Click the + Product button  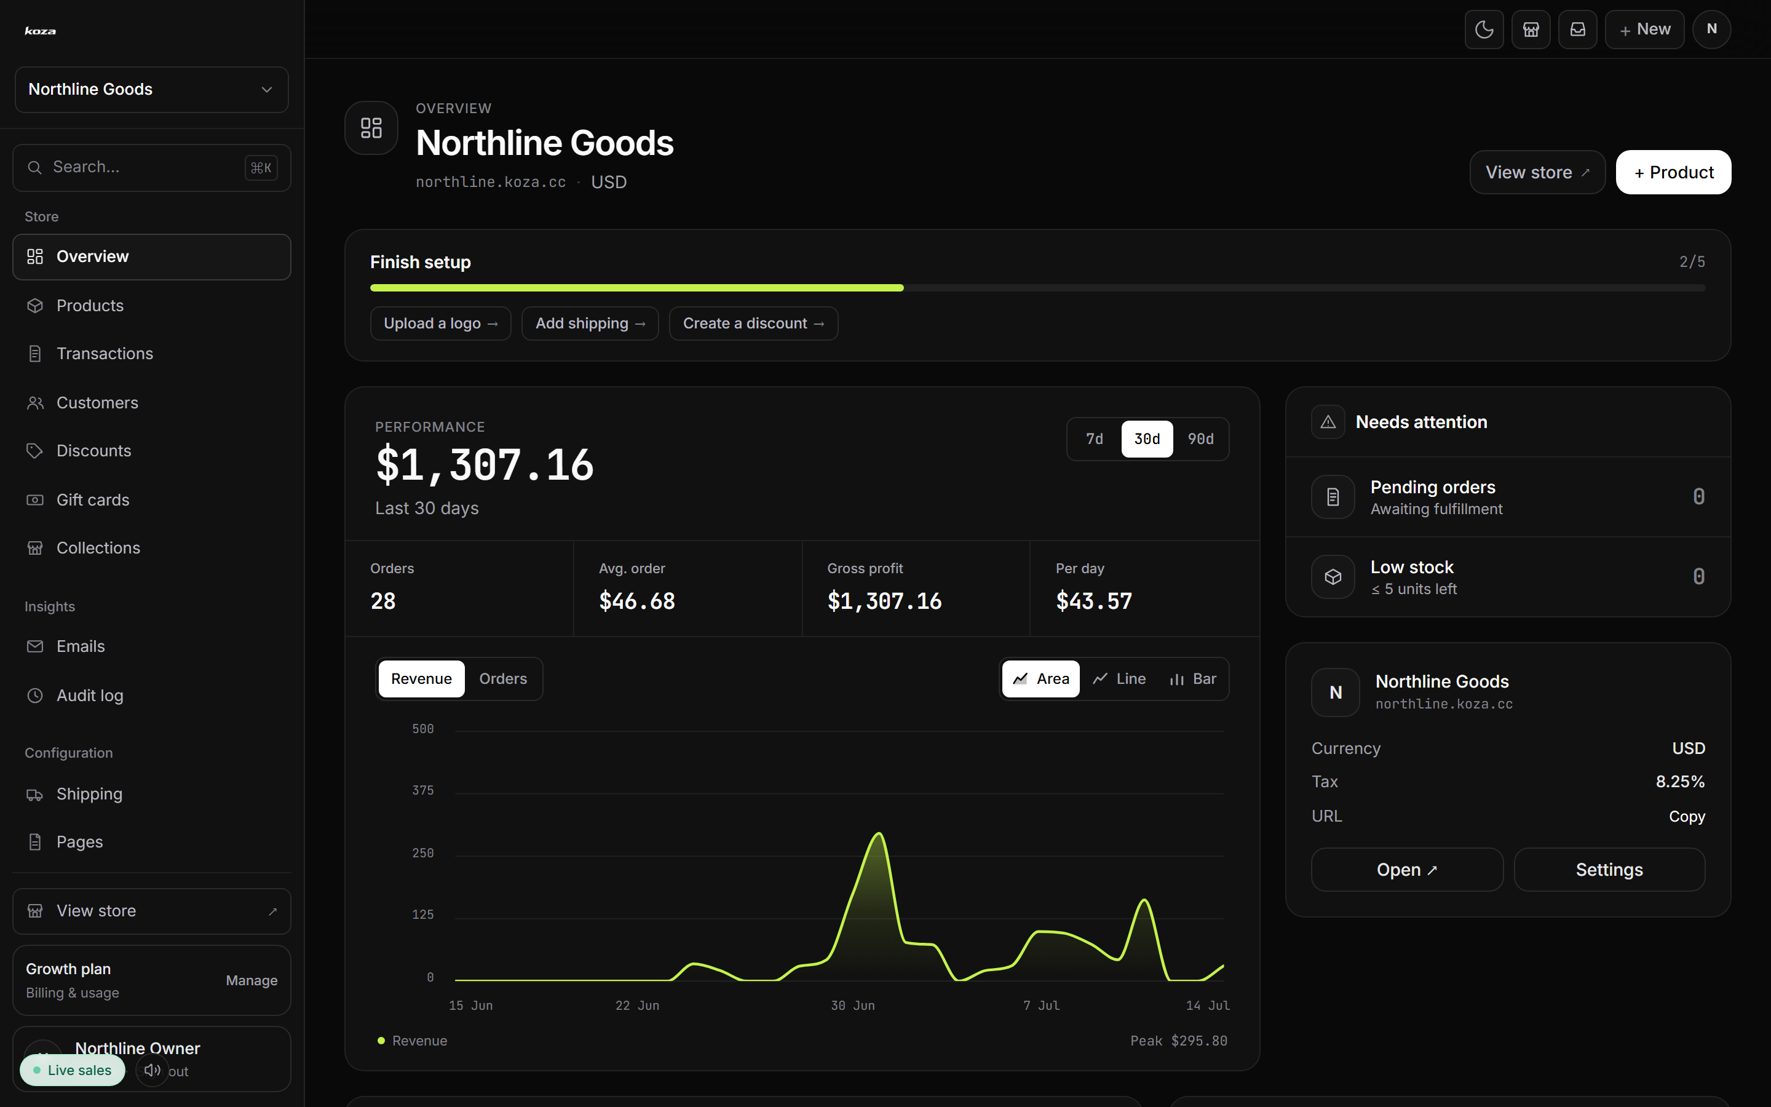pyautogui.click(x=1674, y=172)
